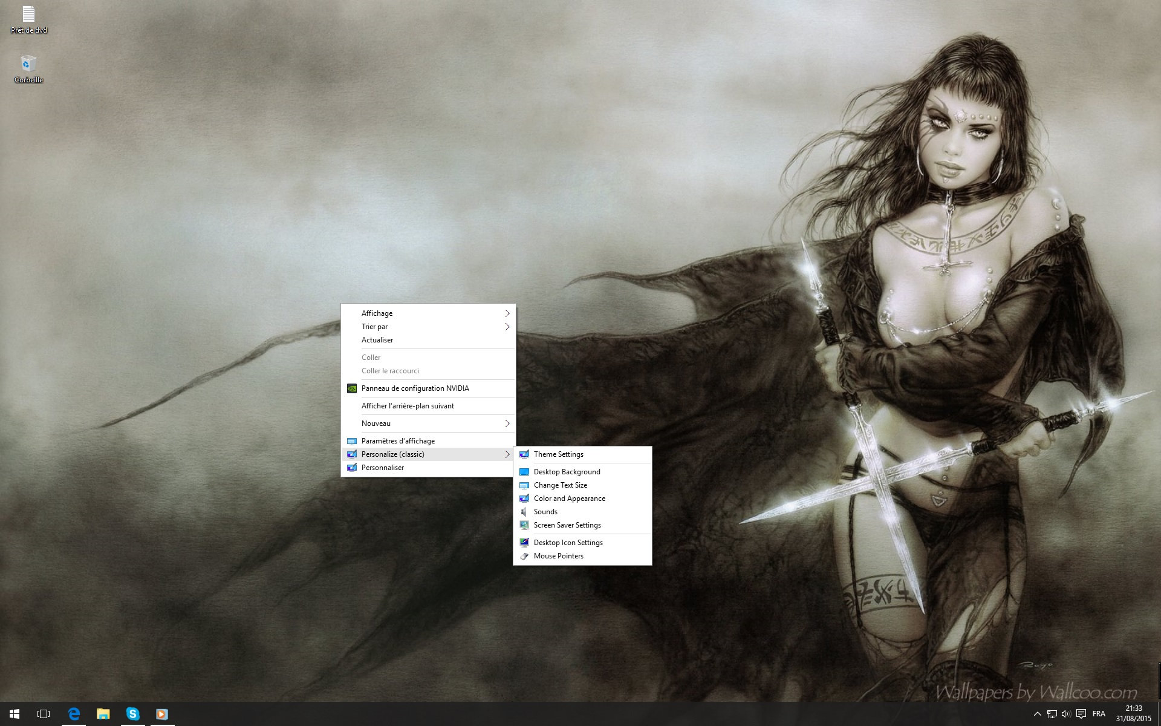Click the monitor icon beside Change Text Size
This screenshot has height=726, width=1161.
click(524, 485)
